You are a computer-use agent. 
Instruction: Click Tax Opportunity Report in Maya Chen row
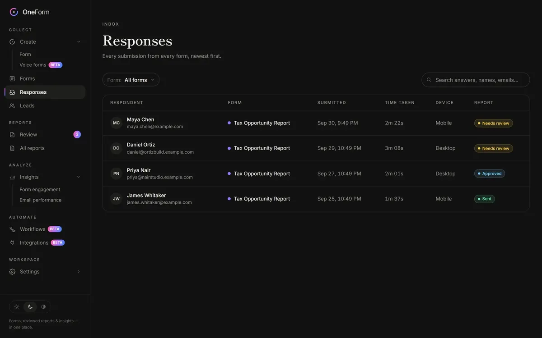point(262,123)
